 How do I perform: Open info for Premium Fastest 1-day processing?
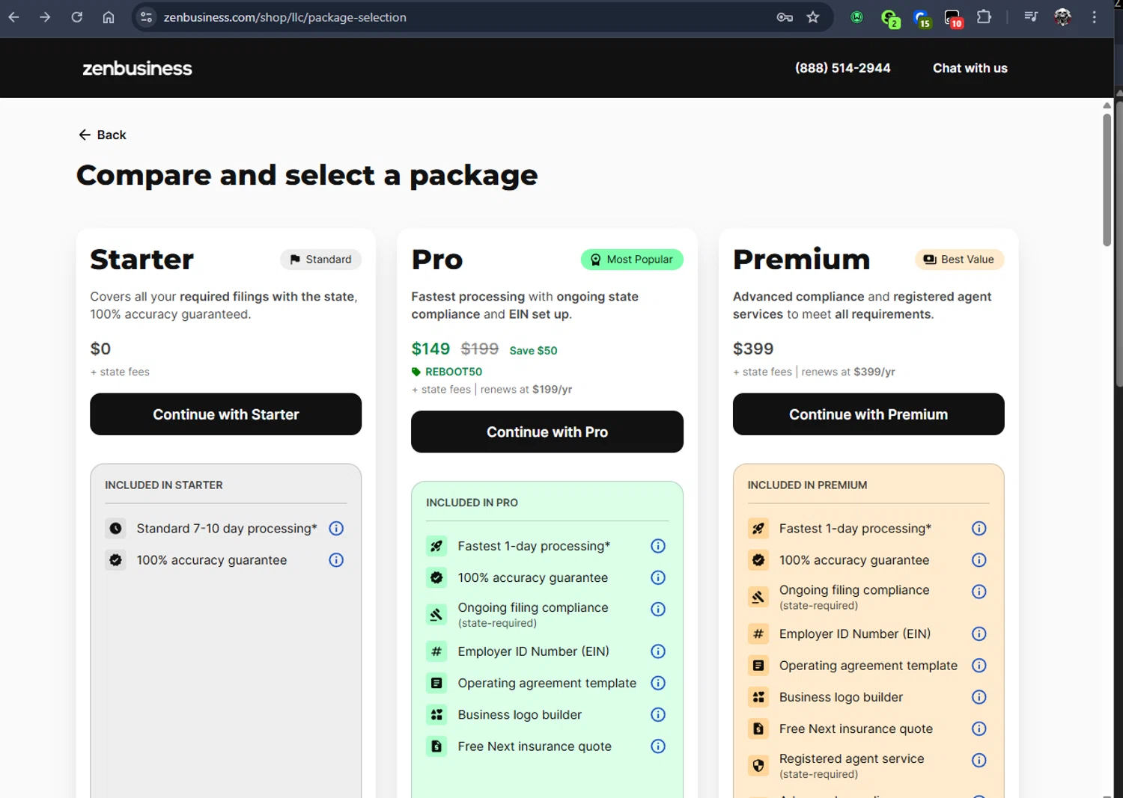(x=979, y=529)
